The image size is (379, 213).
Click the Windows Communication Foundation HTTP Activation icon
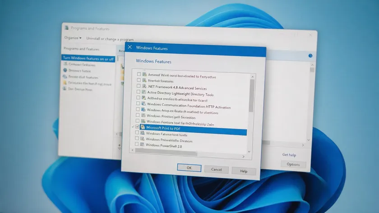click(144, 103)
